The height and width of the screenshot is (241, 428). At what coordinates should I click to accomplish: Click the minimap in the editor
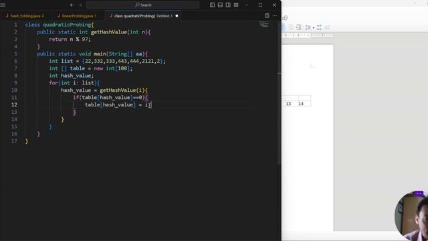coord(264,25)
